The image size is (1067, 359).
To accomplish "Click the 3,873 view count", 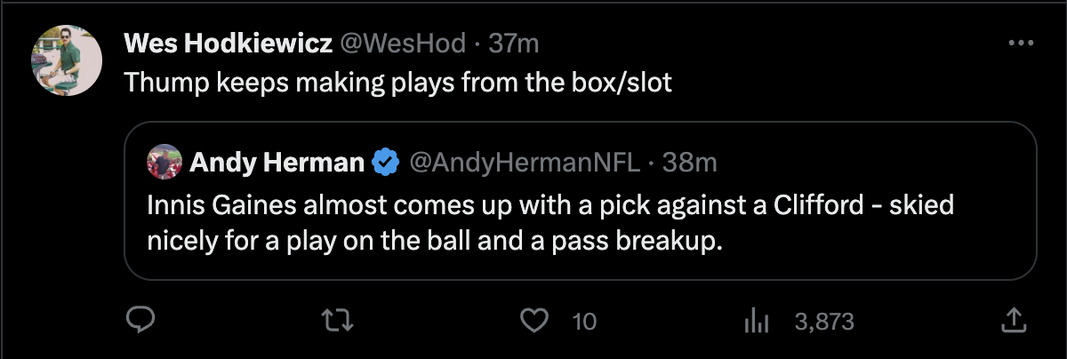I will (x=824, y=322).
